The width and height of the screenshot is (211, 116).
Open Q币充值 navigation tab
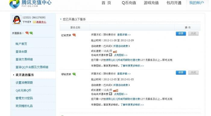(x=129, y=3)
